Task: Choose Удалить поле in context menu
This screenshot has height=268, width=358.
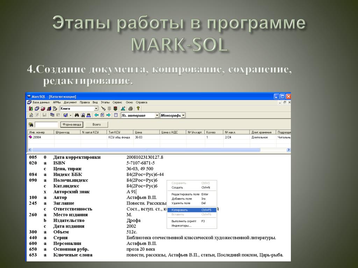Action: click(192, 203)
